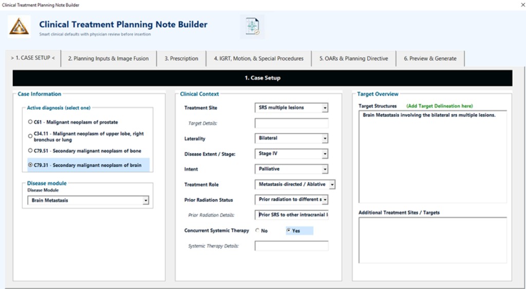Click the green 'Add Target Delineation here' text
The image size is (526, 289).
point(440,106)
